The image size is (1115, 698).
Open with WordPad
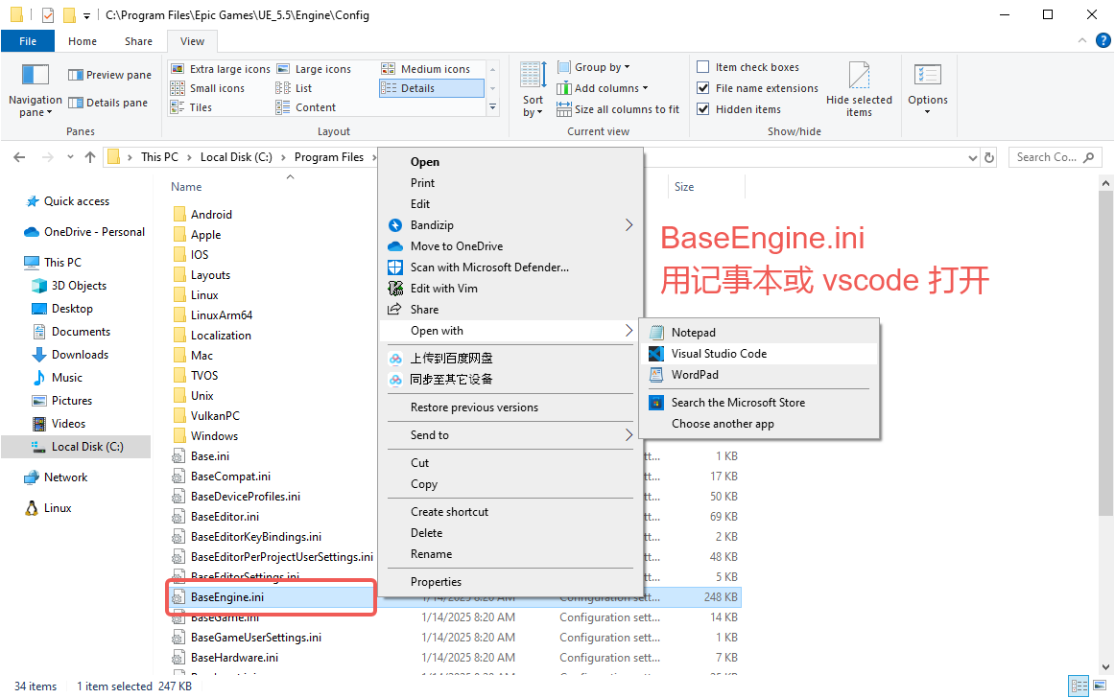pos(759,375)
